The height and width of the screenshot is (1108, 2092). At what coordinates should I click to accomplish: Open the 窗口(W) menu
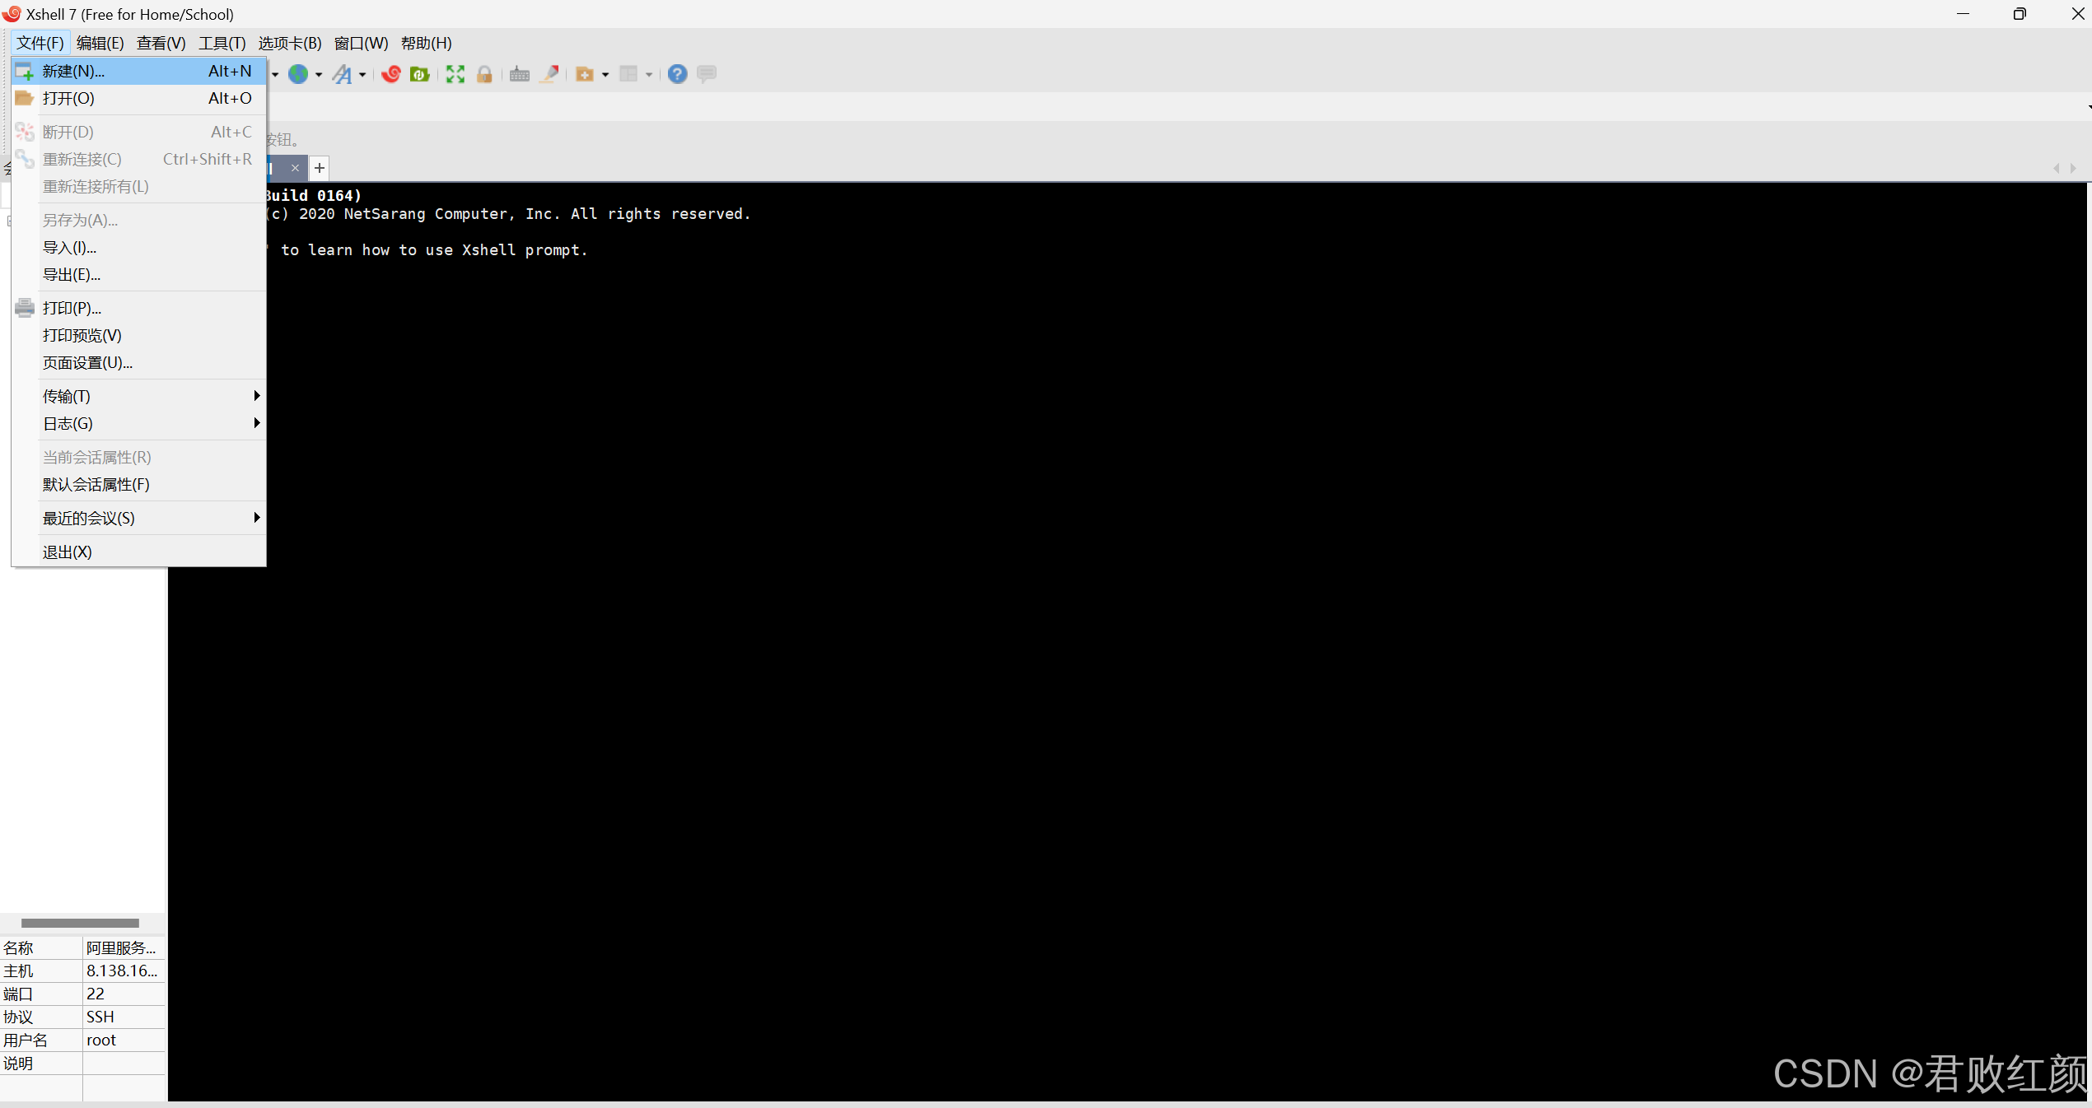tap(362, 43)
